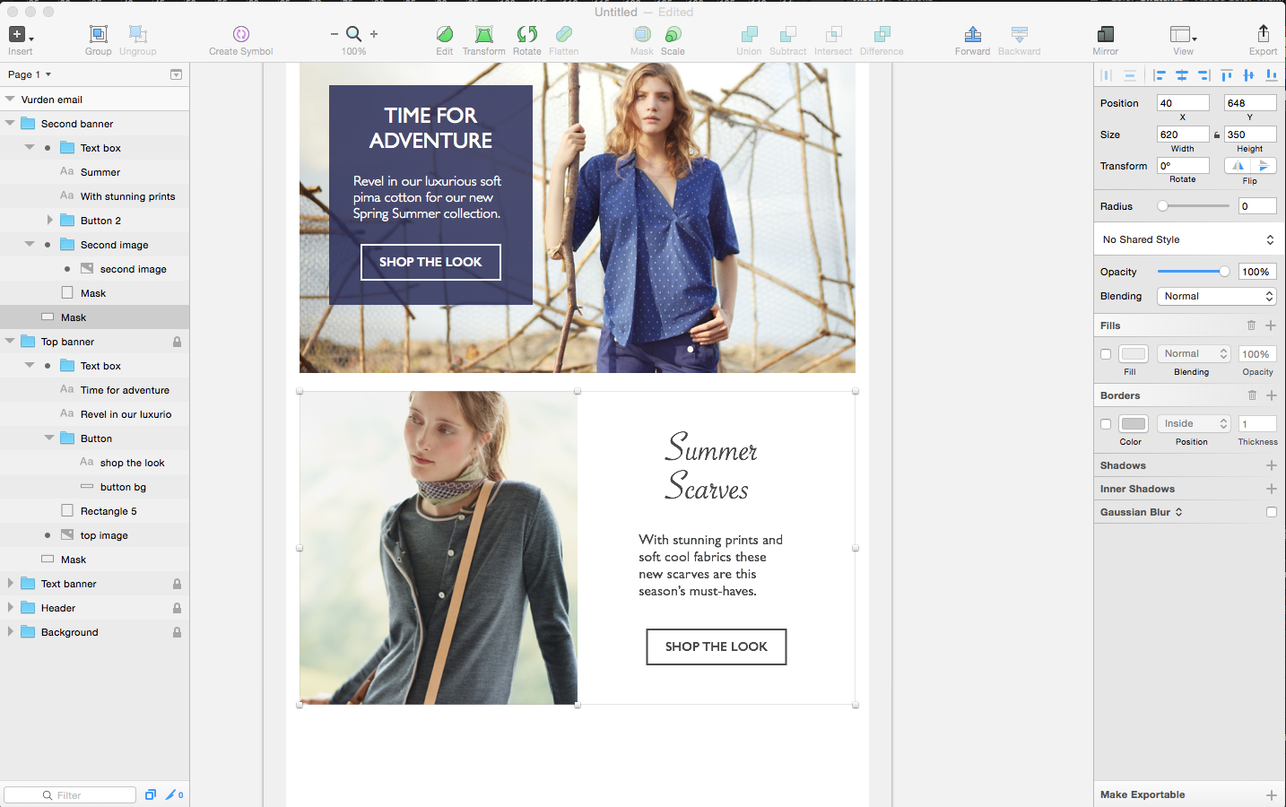1286x807 pixels.
Task: Open the Mirror tool
Action: point(1105,34)
